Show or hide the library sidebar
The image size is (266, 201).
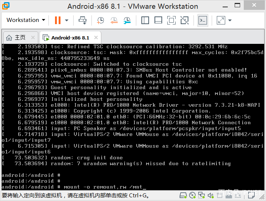(145, 20)
